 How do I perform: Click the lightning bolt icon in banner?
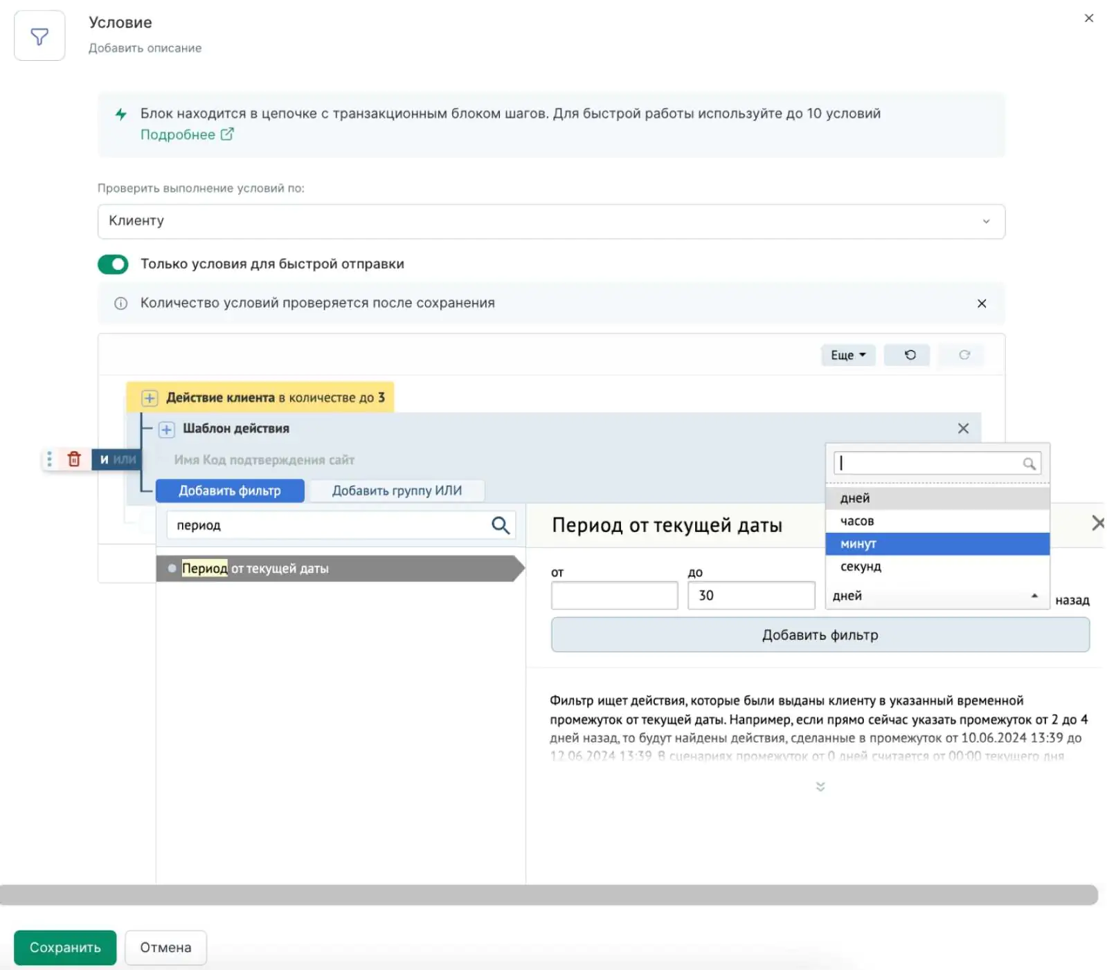tap(120, 114)
